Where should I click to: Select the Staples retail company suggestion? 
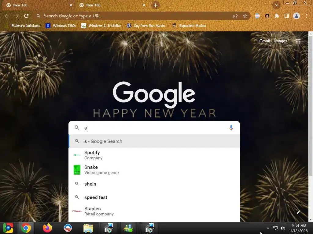(x=154, y=211)
